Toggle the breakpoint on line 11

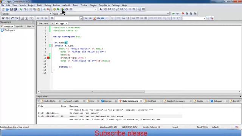(48, 58)
